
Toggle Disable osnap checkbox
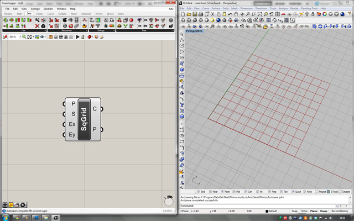point(340,192)
